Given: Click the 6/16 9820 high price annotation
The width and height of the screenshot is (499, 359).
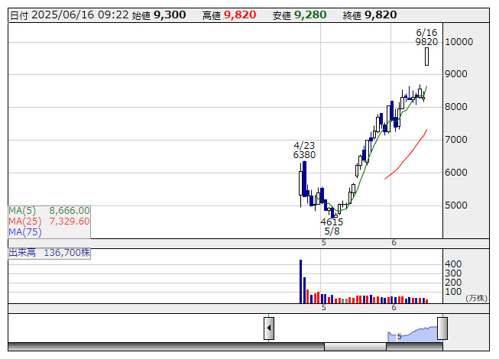Looking at the screenshot, I should click(426, 37).
